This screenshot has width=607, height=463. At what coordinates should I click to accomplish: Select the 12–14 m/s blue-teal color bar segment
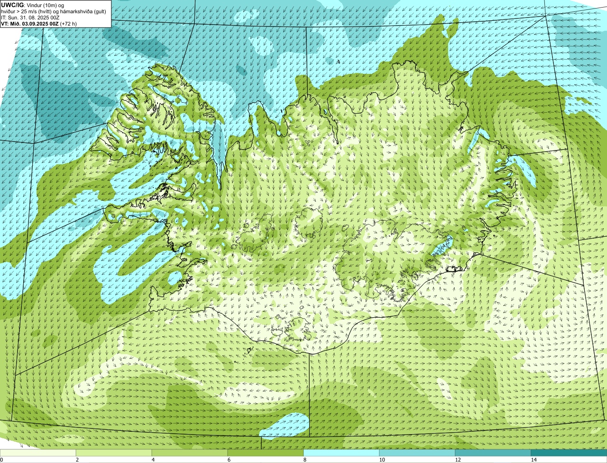tap(493, 453)
